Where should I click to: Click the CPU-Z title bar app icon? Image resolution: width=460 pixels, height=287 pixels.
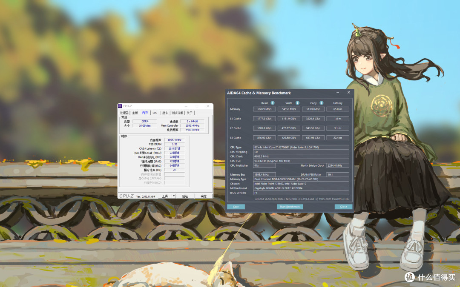pyautogui.click(x=120, y=106)
